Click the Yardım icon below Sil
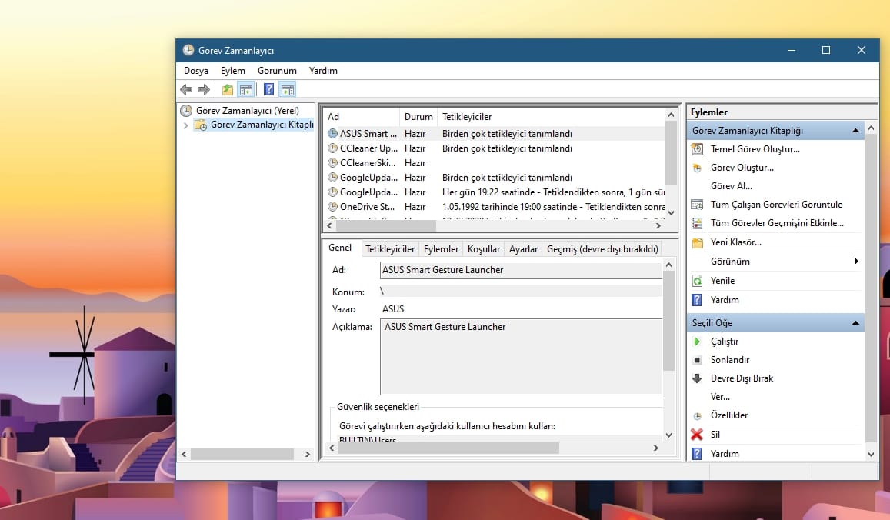Image resolution: width=890 pixels, height=520 pixels. click(x=697, y=454)
